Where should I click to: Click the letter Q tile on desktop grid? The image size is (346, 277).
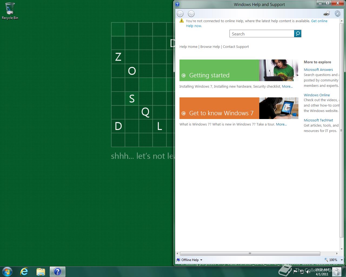pos(145,112)
